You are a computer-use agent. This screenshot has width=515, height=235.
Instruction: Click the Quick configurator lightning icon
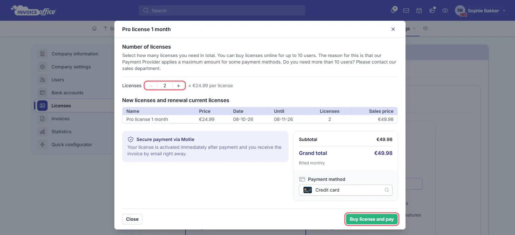42,145
